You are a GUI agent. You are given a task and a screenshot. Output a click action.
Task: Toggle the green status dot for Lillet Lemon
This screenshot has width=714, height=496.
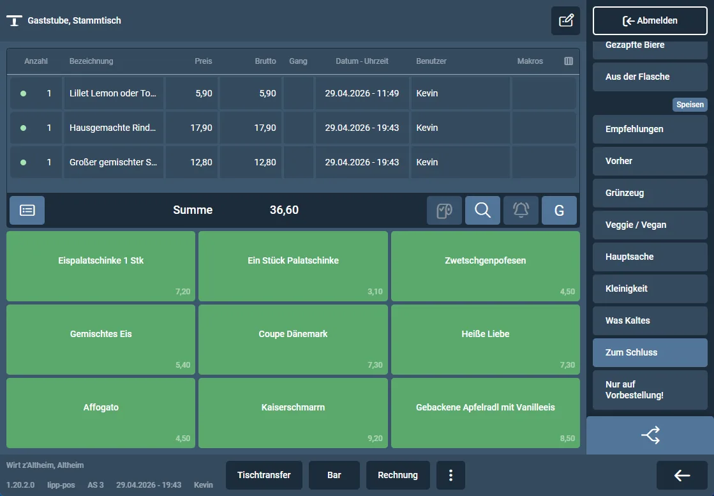tap(23, 93)
